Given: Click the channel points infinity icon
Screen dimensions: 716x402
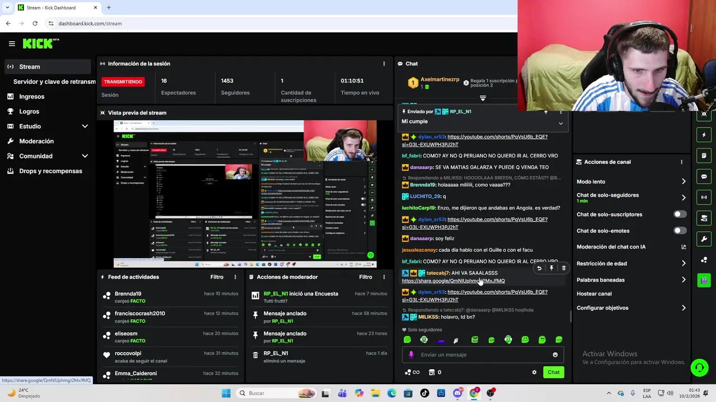Looking at the screenshot, I should 412,372.
